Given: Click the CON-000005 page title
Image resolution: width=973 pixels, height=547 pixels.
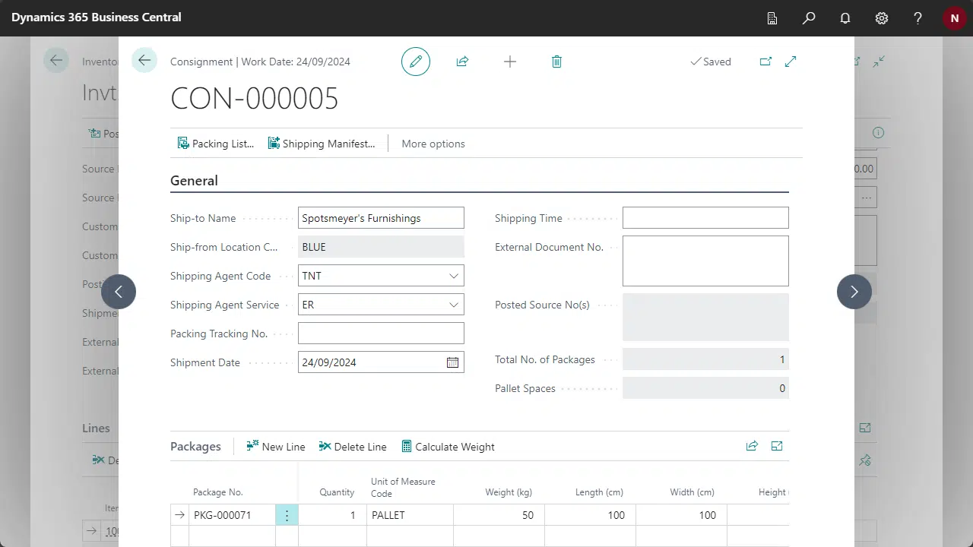Looking at the screenshot, I should coord(254,99).
